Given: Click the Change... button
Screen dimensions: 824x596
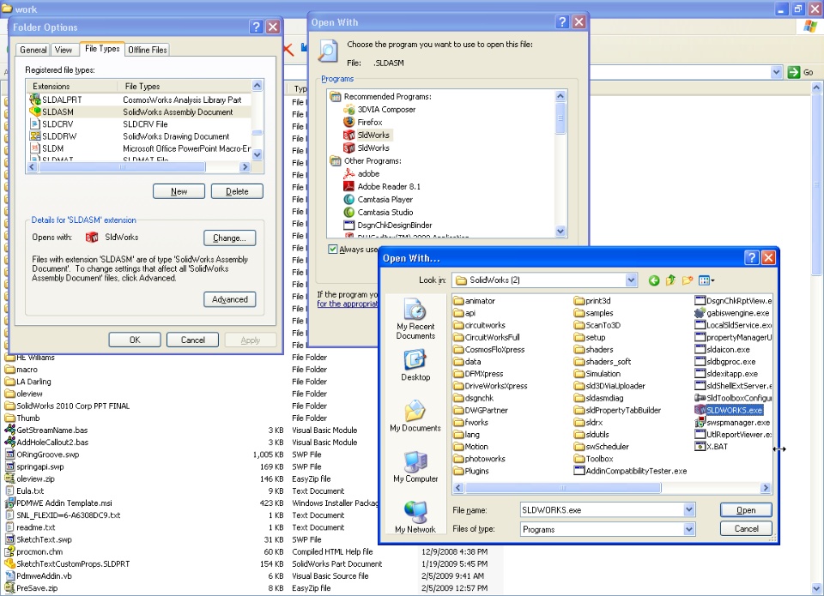Looking at the screenshot, I should tap(230, 238).
